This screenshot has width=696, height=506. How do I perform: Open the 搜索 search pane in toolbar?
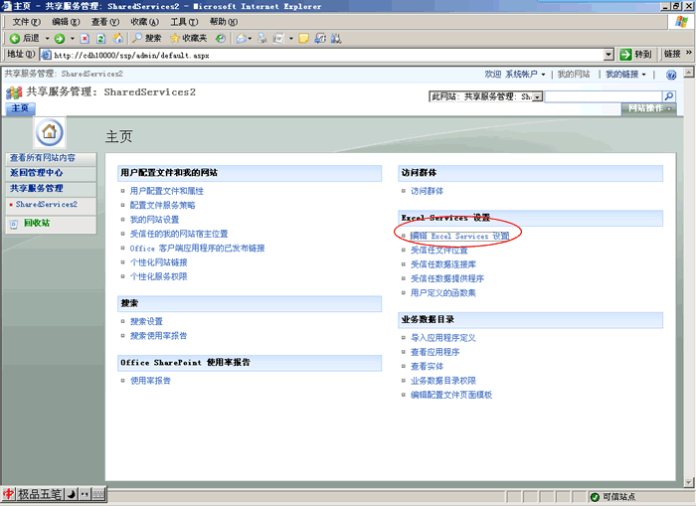click(147, 39)
